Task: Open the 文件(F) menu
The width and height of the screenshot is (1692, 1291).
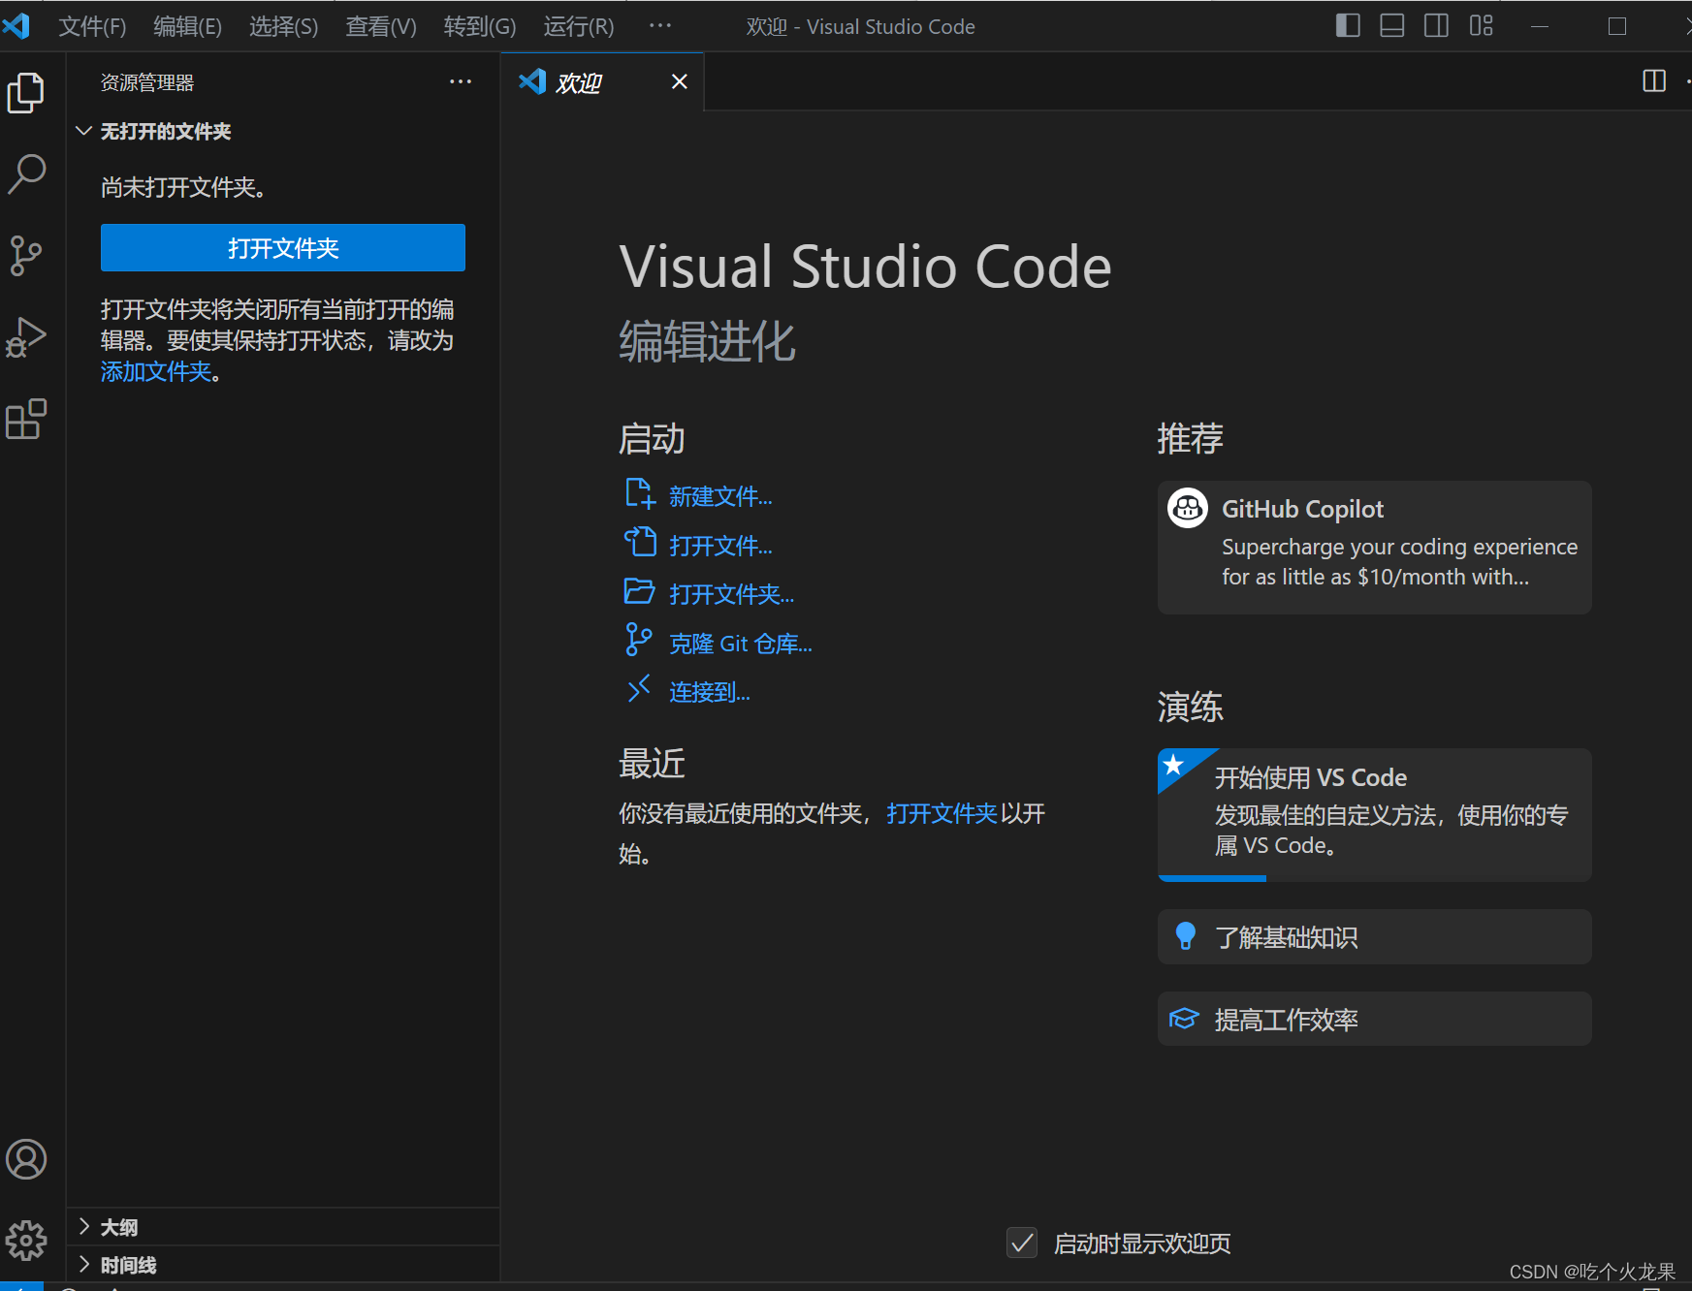Action: pos(92,26)
